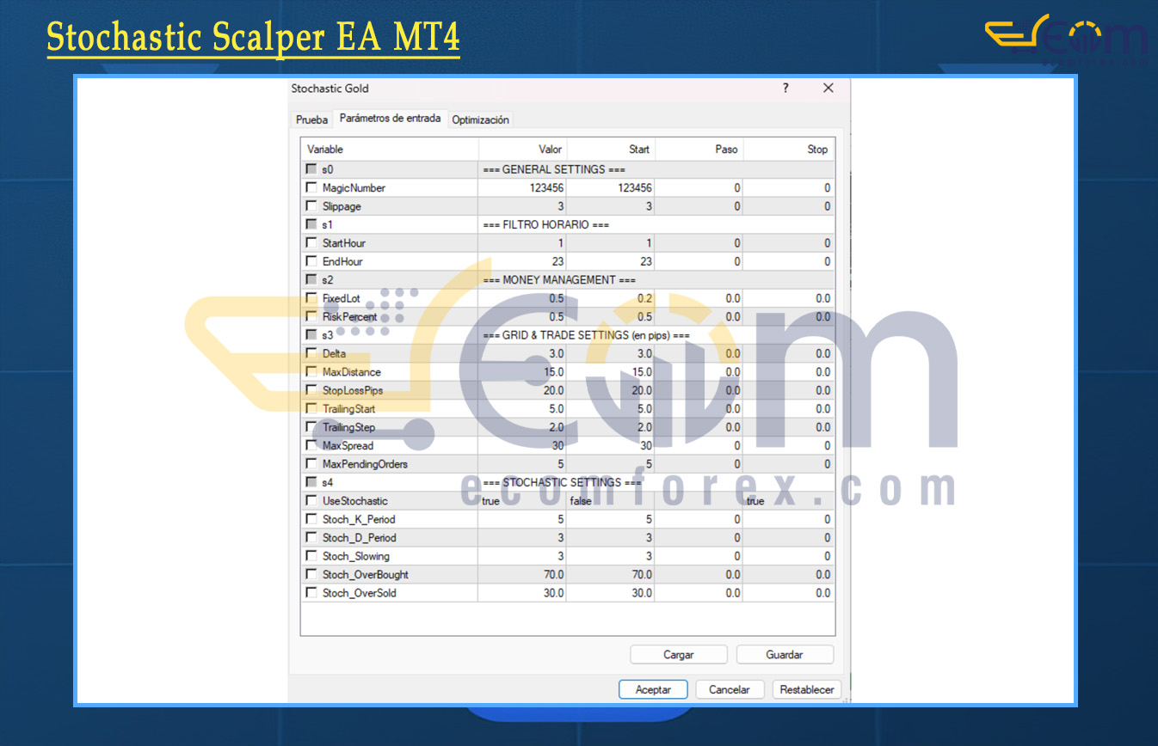Check the MaxSpread parameter checkbox
This screenshot has height=746, width=1158.
coord(311,445)
